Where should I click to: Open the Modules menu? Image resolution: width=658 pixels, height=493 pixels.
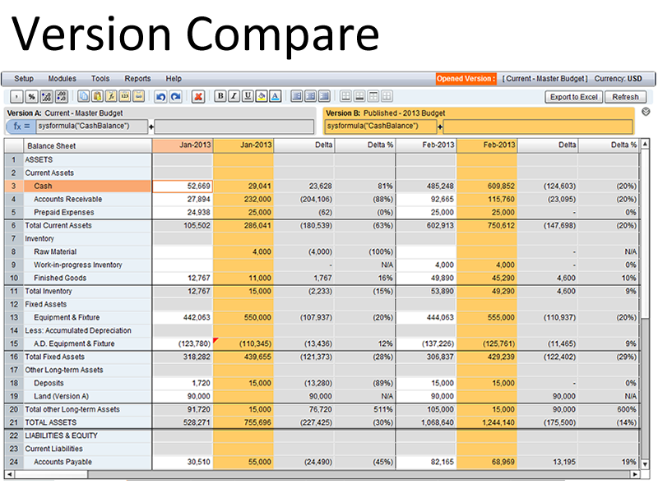click(62, 79)
